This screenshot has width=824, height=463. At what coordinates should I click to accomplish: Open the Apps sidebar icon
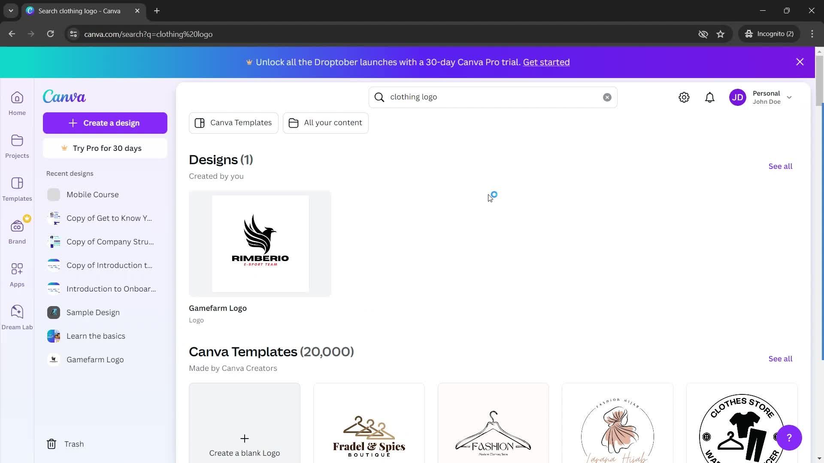(x=17, y=275)
